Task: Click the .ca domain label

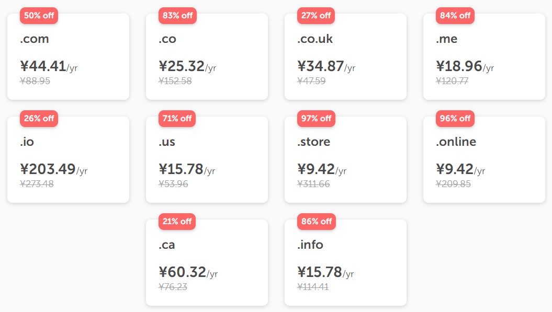Action: tap(167, 245)
